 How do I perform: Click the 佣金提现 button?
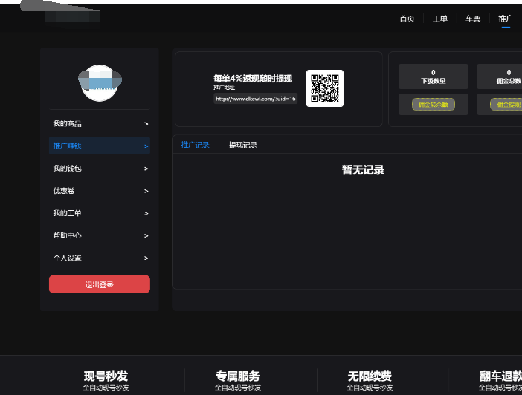[507, 105]
